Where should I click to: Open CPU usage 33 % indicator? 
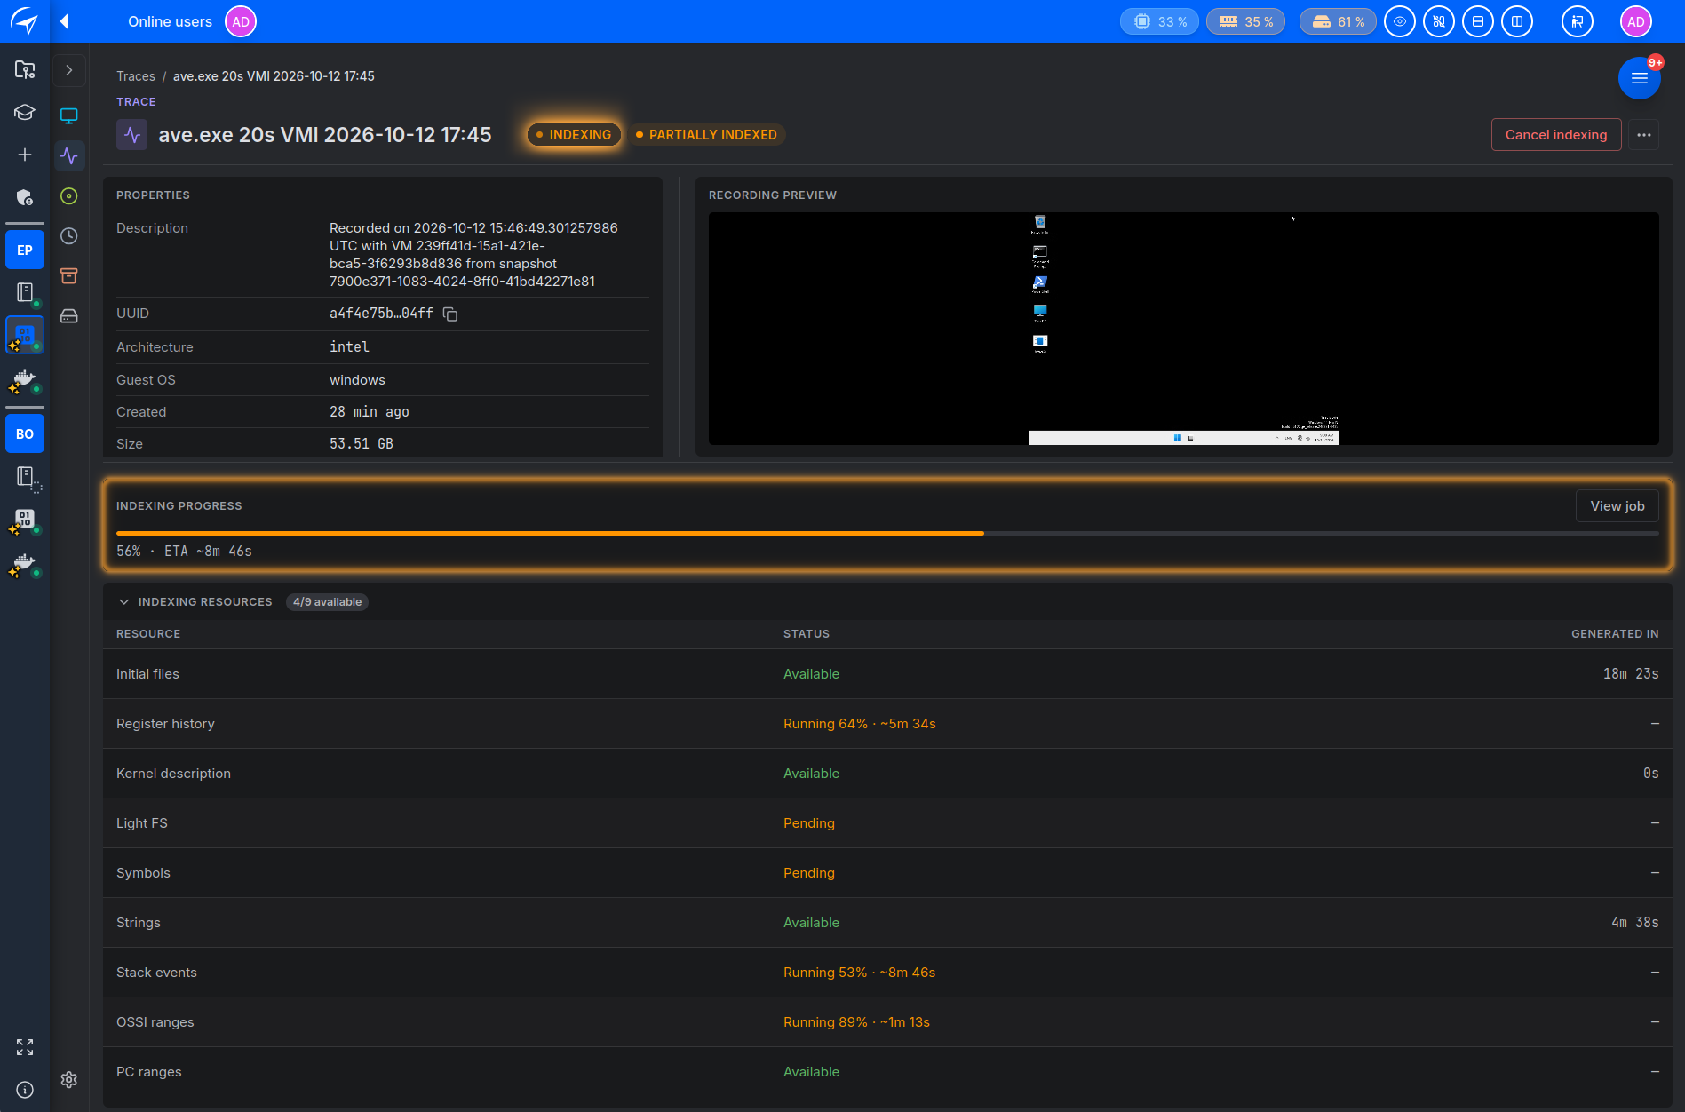[1159, 21]
